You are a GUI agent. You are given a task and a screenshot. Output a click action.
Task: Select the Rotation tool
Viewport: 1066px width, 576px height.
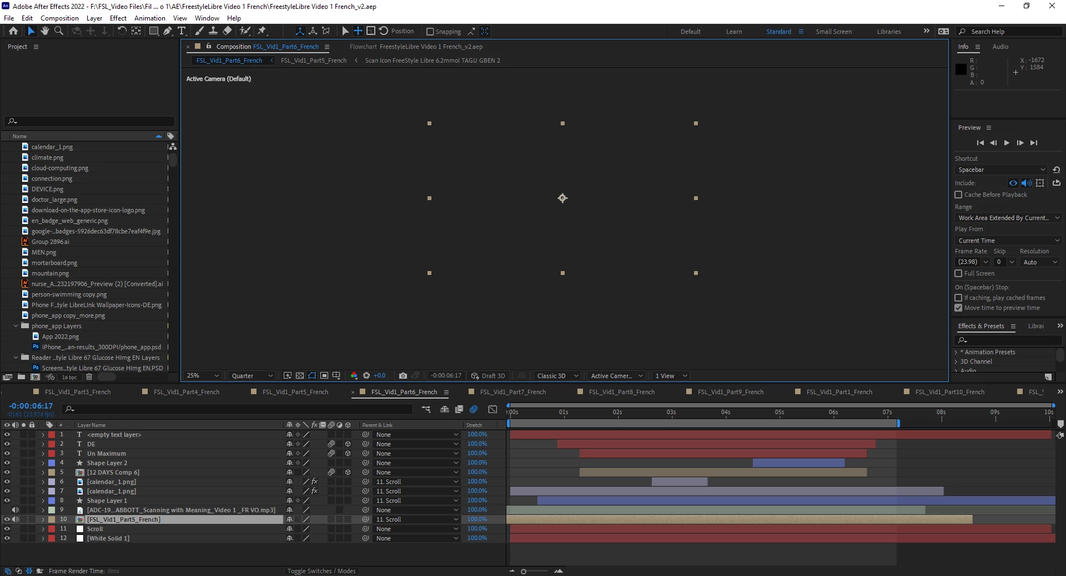pyautogui.click(x=122, y=31)
